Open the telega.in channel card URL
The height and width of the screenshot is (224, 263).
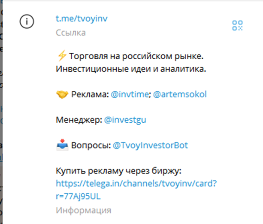click(x=136, y=184)
